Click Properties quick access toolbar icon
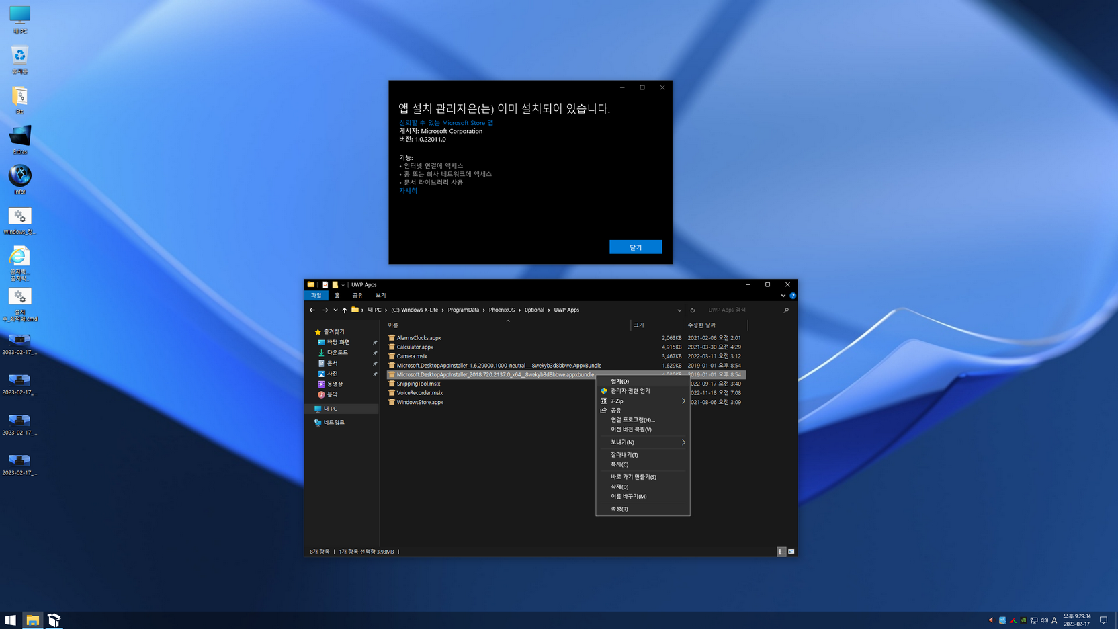 (x=325, y=284)
